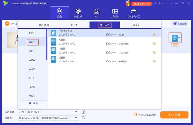This screenshot has height=125, width=193.
Task: Choose FLAC in format list
Action: [x=32, y=87]
